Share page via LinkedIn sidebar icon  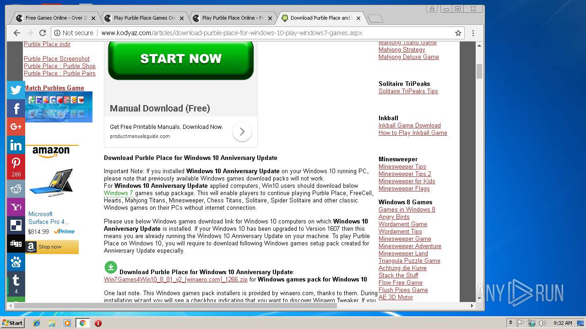[x=16, y=145]
